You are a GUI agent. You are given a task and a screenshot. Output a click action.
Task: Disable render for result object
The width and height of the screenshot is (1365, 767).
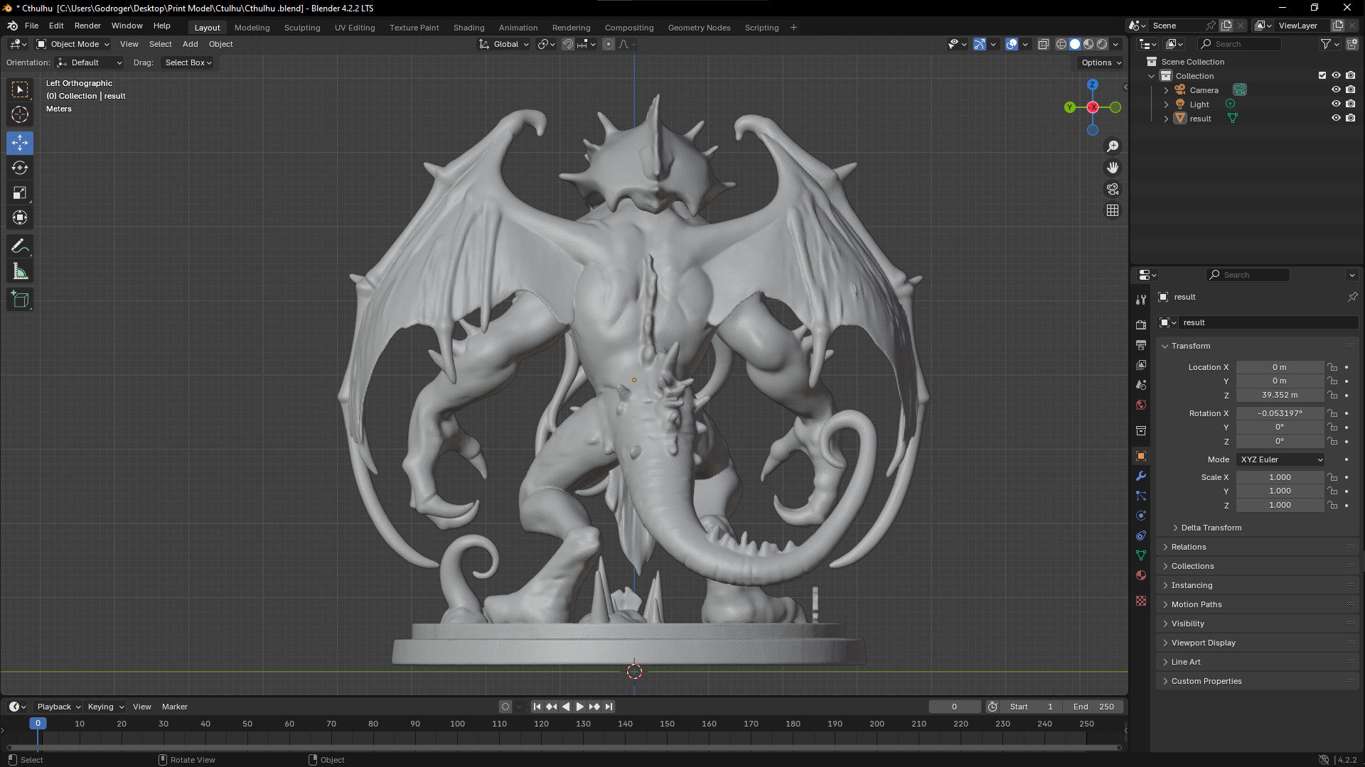(x=1350, y=118)
